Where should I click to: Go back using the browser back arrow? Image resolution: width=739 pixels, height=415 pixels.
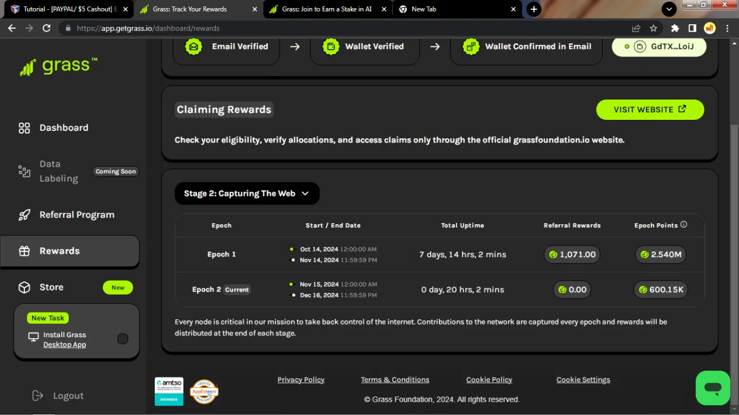click(12, 28)
